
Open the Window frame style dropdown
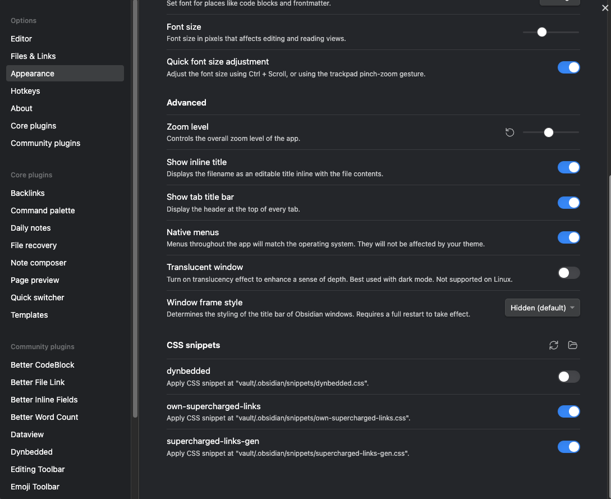[542, 308]
